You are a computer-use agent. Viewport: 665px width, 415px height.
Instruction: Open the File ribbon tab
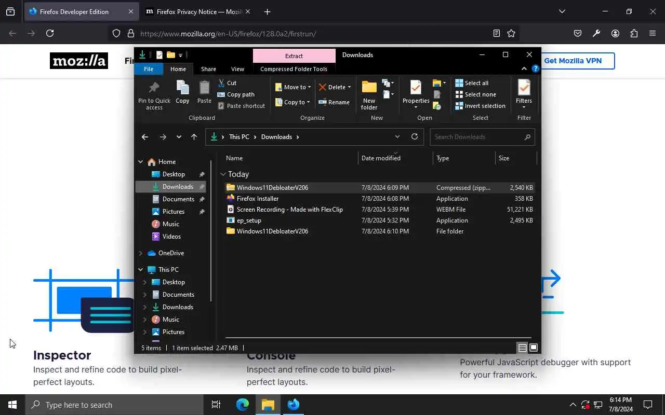point(149,69)
